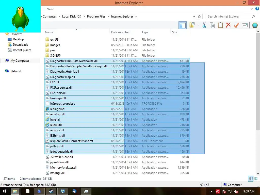260x195 pixels.
Task: Open Help via blue question mark
Action: (257, 9)
